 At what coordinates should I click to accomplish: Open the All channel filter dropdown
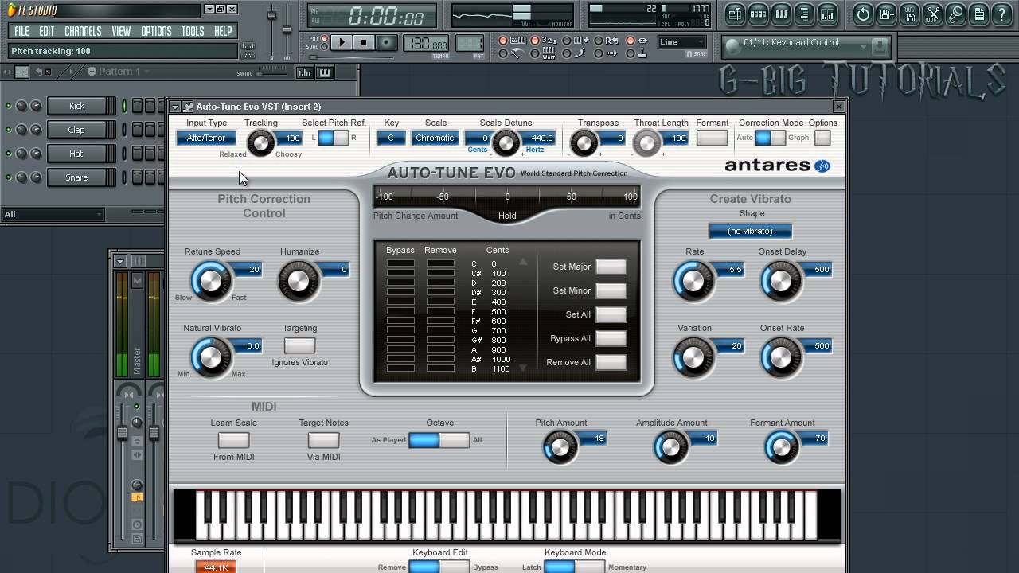53,214
